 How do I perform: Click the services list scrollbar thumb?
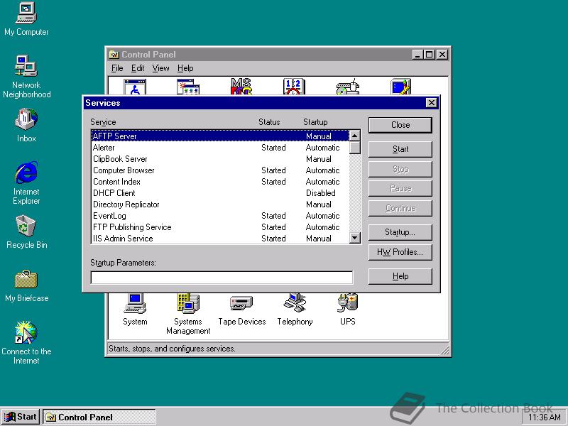tap(354, 148)
